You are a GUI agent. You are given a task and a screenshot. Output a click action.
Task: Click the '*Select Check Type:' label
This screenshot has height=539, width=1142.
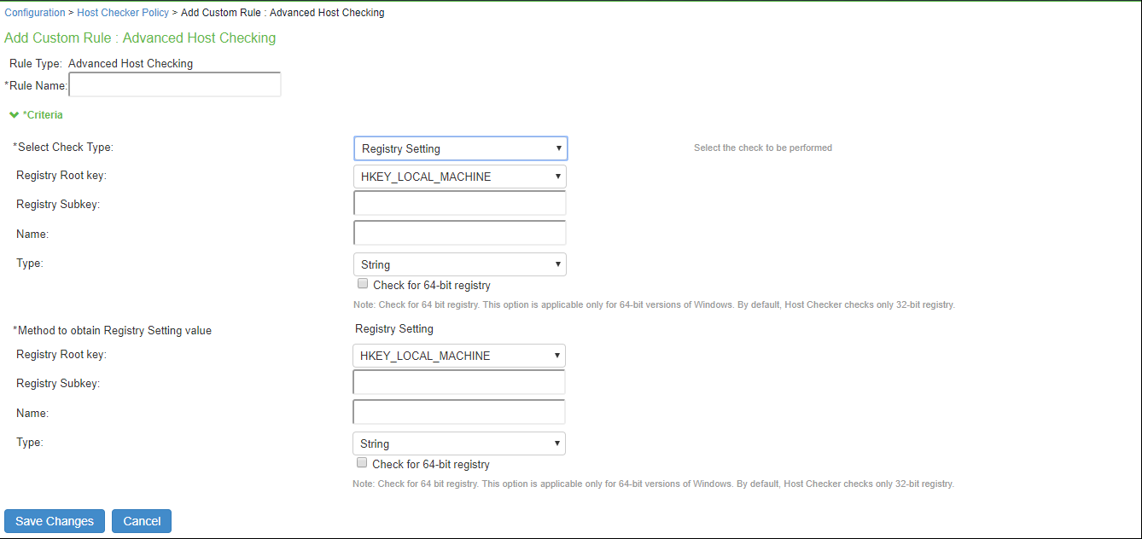click(x=63, y=147)
